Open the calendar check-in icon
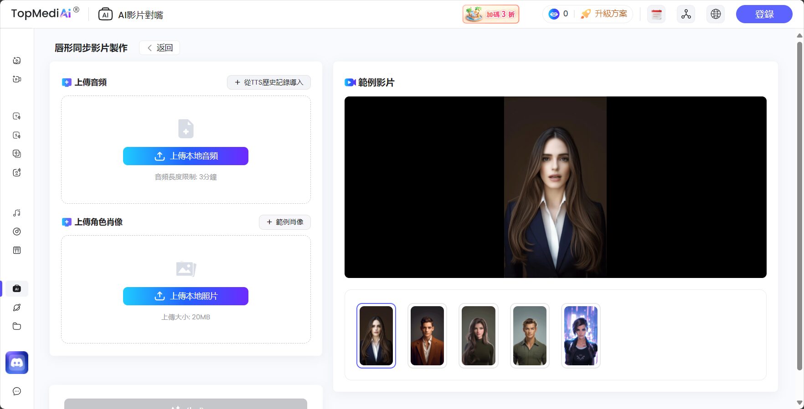 point(656,14)
